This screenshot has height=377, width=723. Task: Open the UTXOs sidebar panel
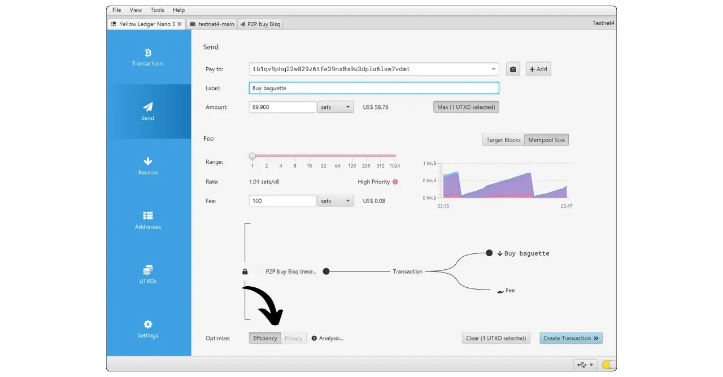[x=148, y=275]
